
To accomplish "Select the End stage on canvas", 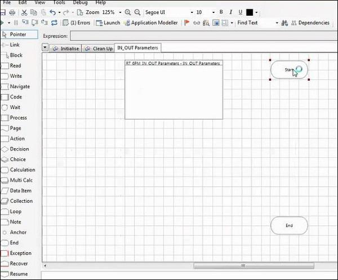I will pyautogui.click(x=289, y=225).
